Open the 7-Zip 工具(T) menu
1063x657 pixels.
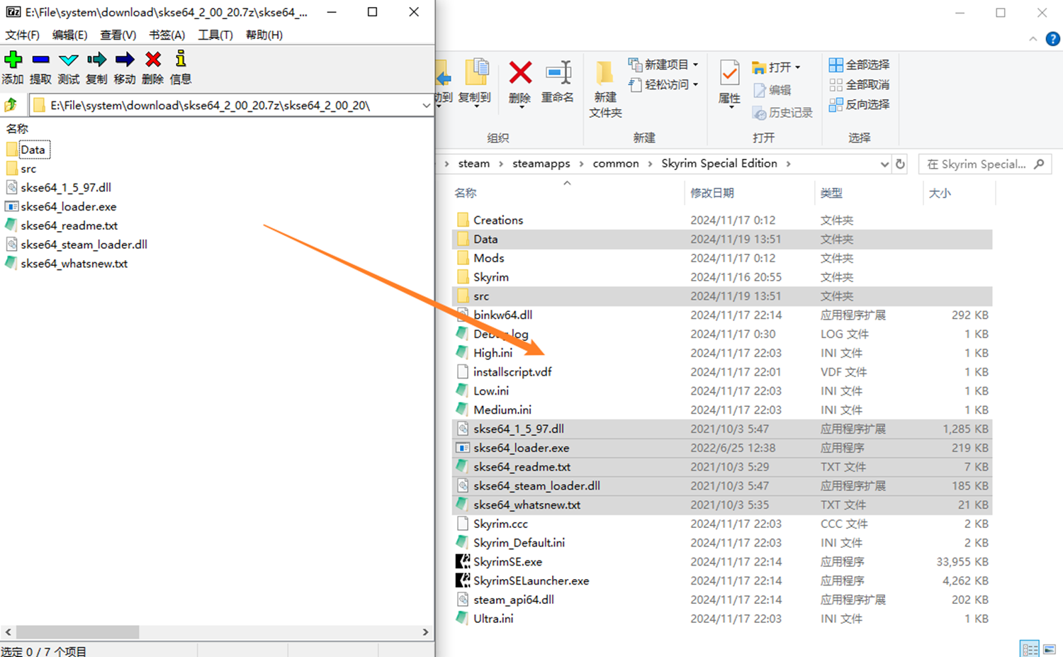point(215,35)
